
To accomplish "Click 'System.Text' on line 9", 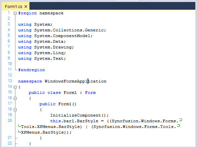I will point(49,58).
